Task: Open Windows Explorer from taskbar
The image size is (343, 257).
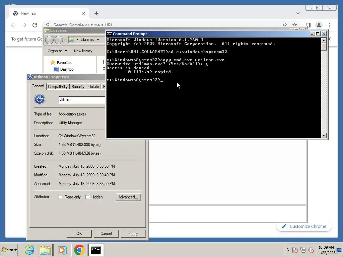Action: click(46, 250)
